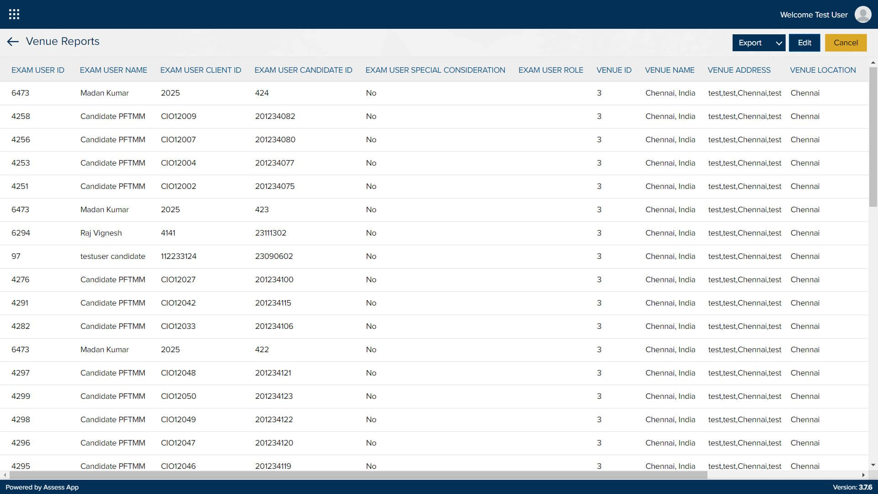Screen dimensions: 878x494
Task: Expand the Export dropdown arrow
Action: click(779, 43)
